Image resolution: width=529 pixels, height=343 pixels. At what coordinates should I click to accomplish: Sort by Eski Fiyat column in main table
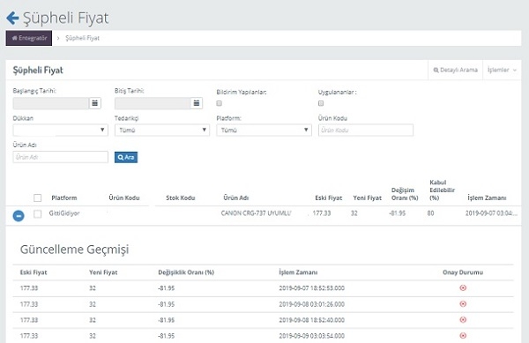(329, 198)
